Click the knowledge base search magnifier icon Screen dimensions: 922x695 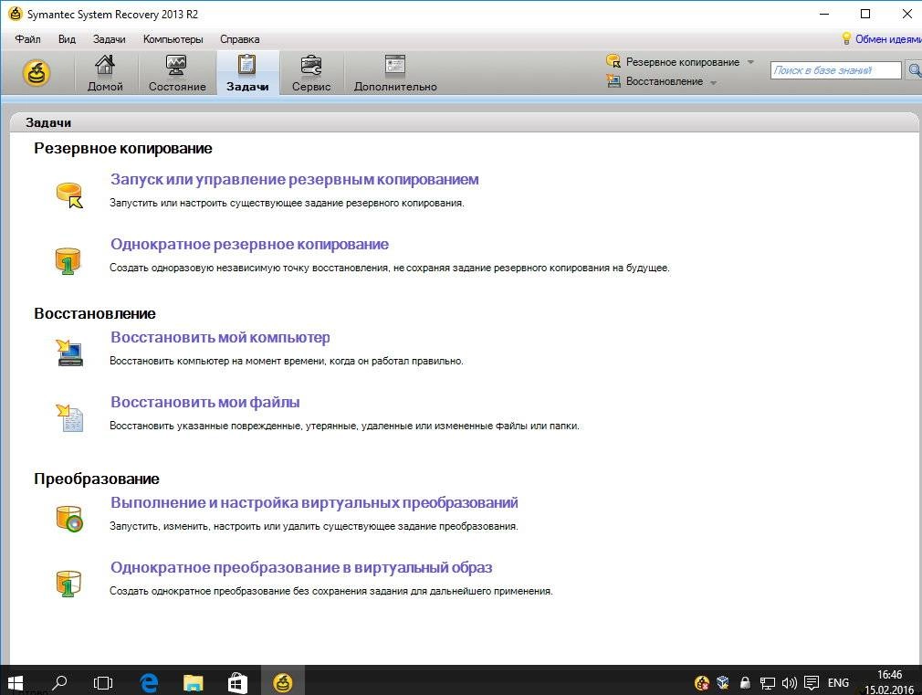pyautogui.click(x=914, y=70)
